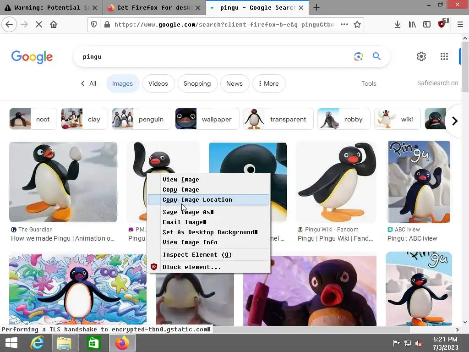The width and height of the screenshot is (469, 352).
Task: Choose View Image in the context menu
Action: tap(208, 179)
